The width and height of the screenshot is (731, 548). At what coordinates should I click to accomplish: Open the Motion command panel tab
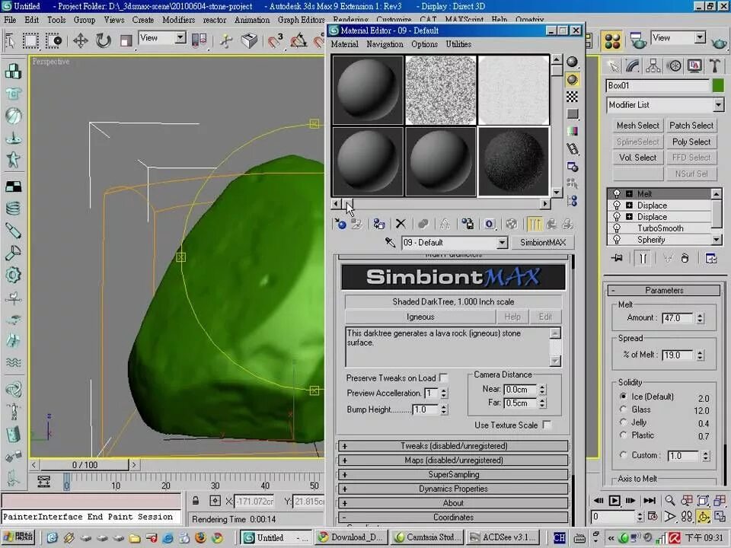click(x=674, y=66)
